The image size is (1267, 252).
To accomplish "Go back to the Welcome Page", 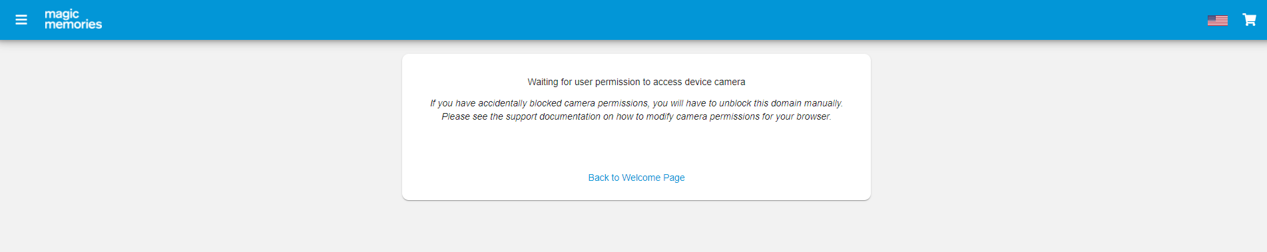I will coord(636,178).
